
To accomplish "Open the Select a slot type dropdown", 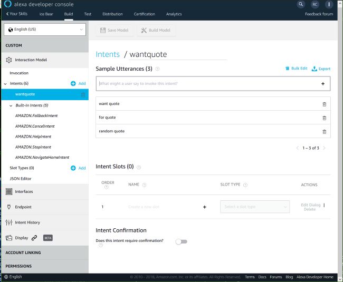I will pos(255,207).
